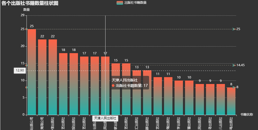
Task: Click the start dot of the average line
Action: click(x=27, y=65)
